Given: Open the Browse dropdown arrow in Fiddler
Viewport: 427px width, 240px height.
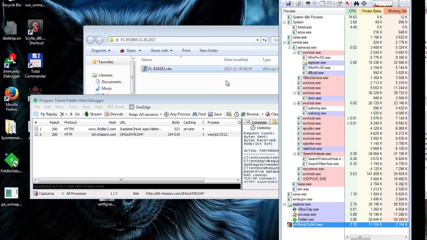Looking at the screenshot, I should (x=263, y=114).
